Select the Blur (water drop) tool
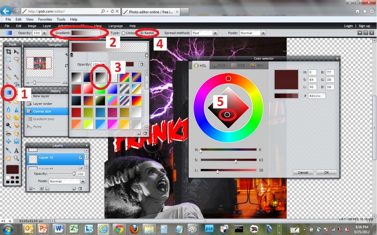Image resolution: width=377 pixels, height=235 pixels. (8, 109)
